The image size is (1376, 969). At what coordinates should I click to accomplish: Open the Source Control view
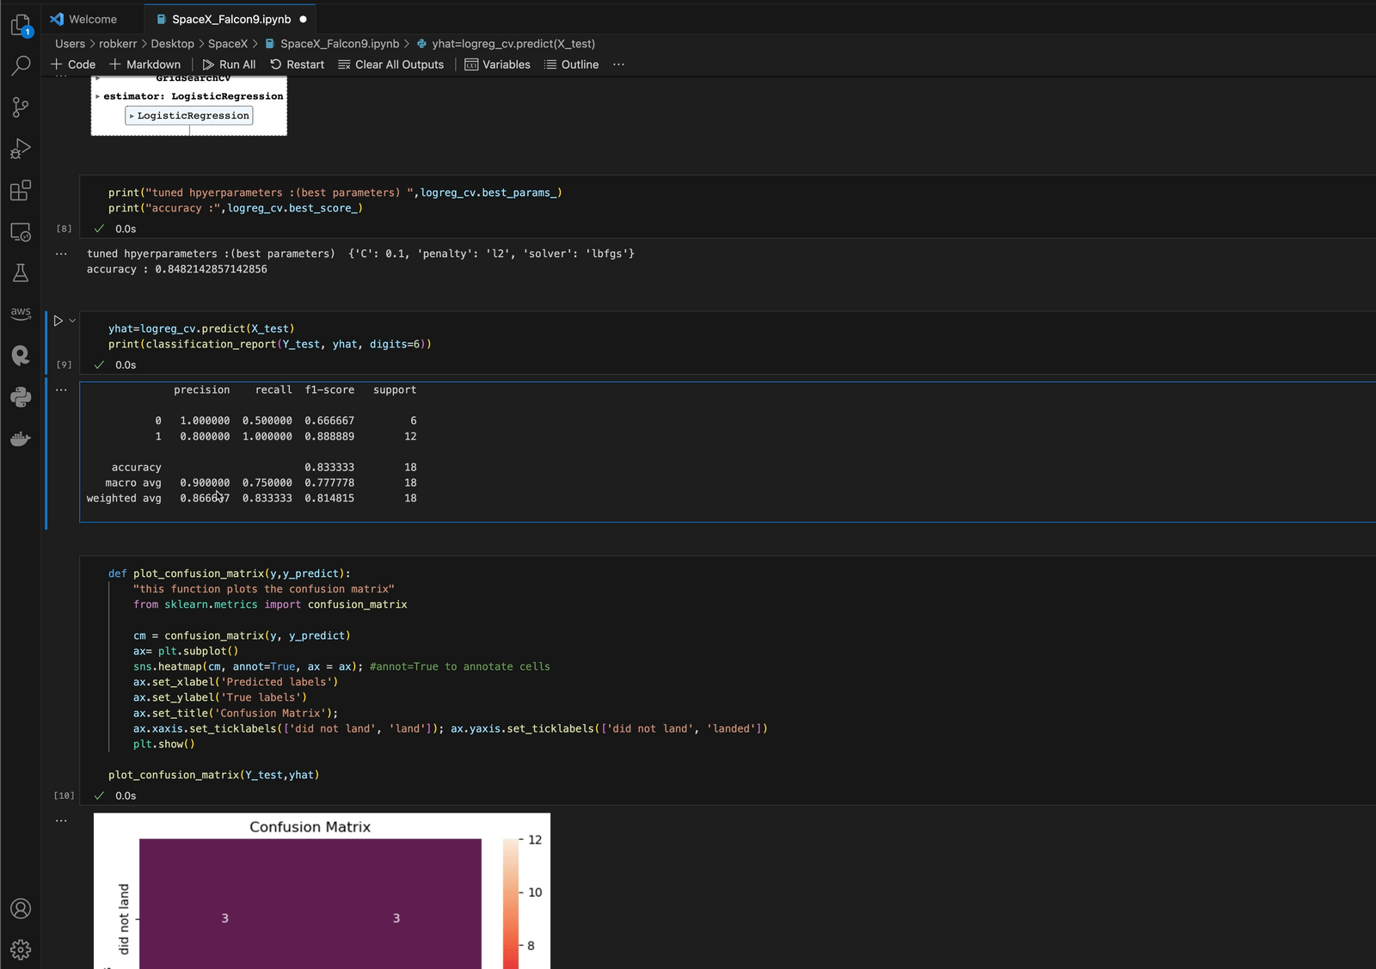(21, 107)
